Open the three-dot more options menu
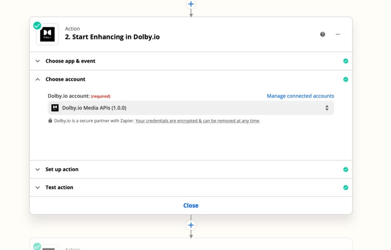This screenshot has width=391, height=250. coord(338,34)
